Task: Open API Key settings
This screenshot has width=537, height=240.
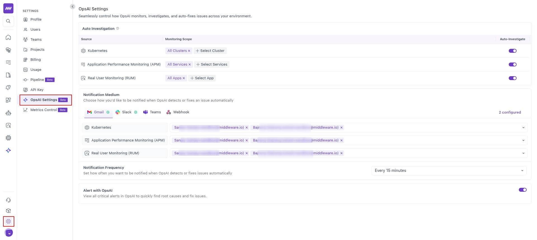Action: click(37, 90)
